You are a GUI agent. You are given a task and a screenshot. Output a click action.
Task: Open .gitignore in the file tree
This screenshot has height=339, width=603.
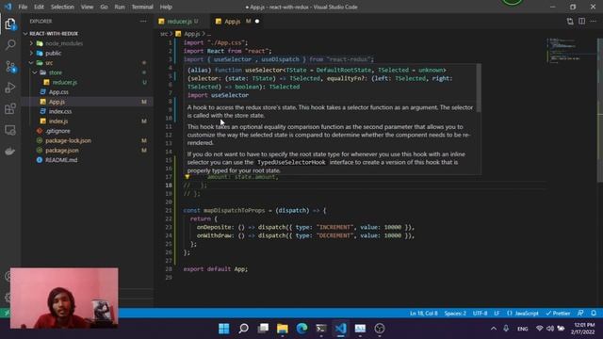point(57,131)
